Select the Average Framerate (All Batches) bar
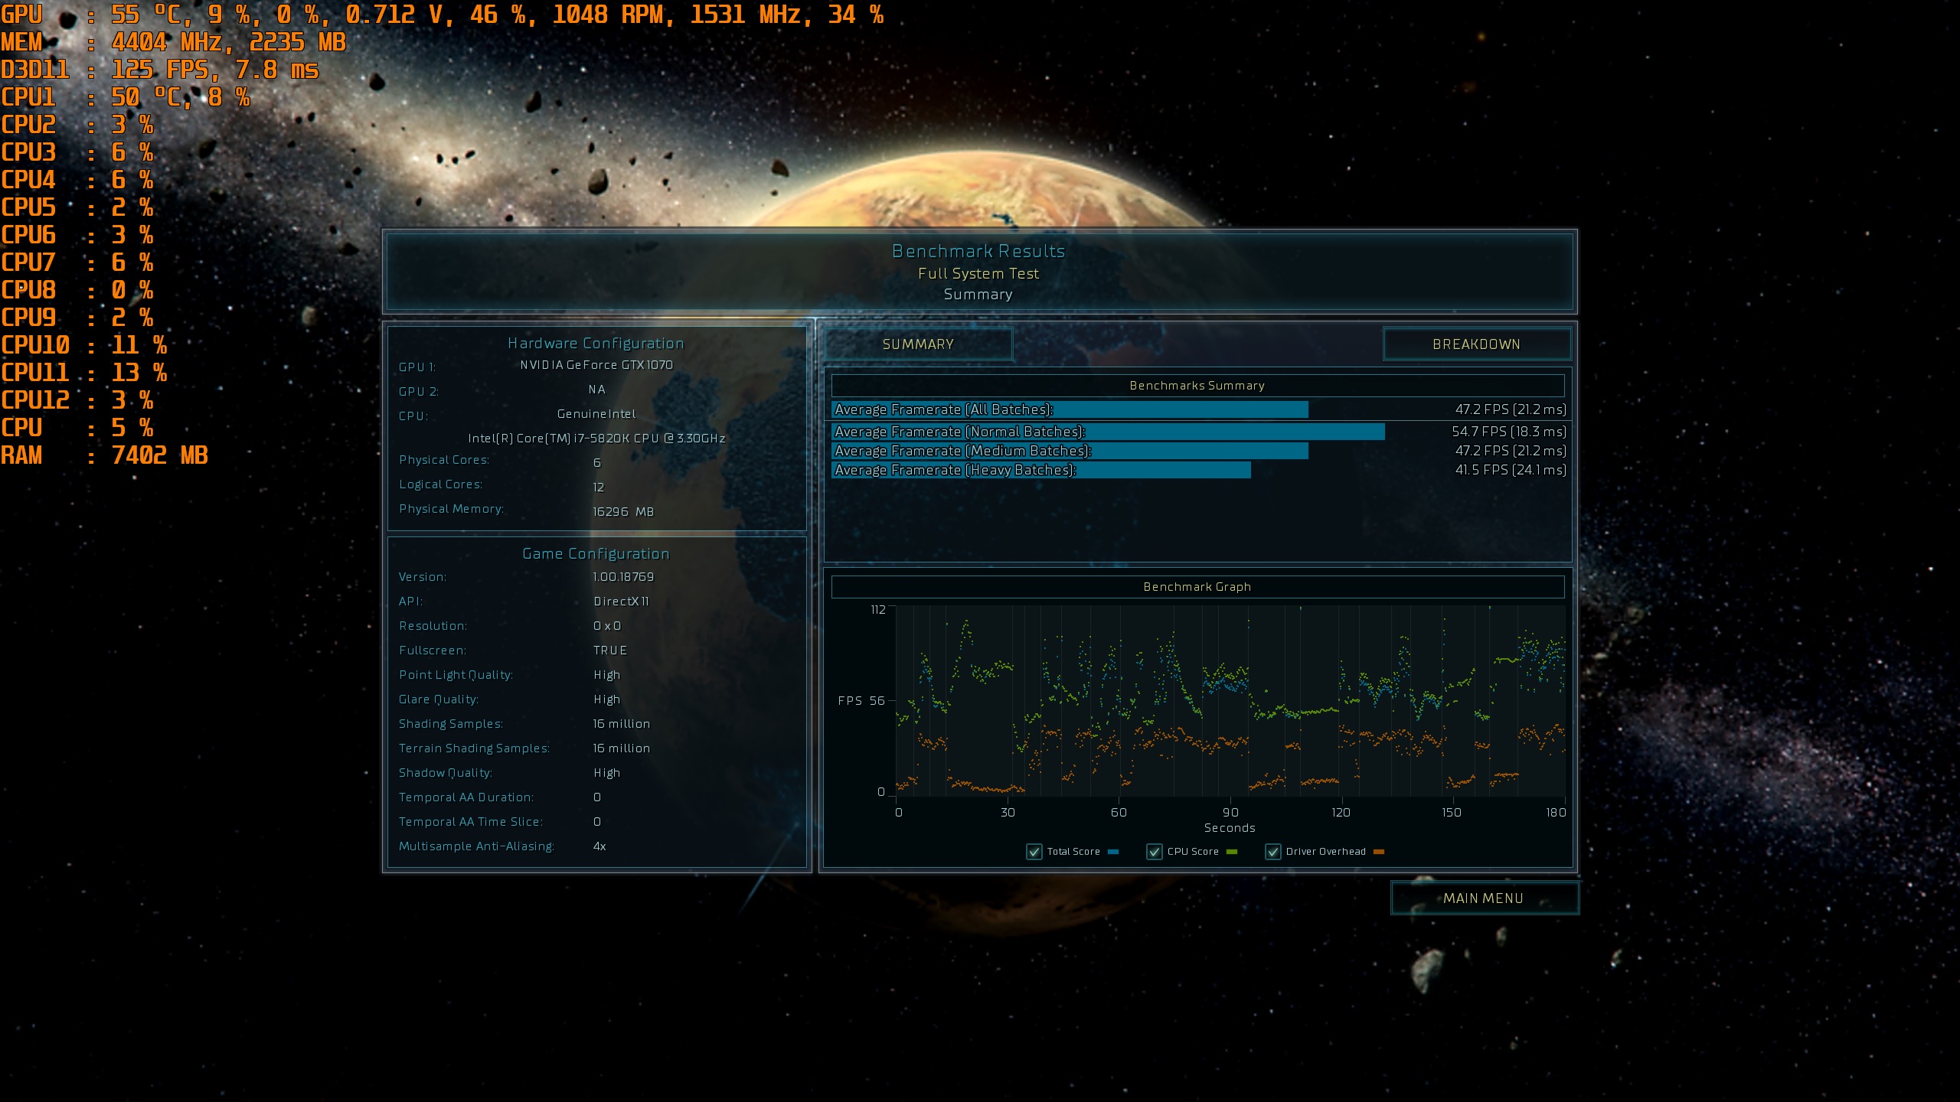 pos(1070,409)
